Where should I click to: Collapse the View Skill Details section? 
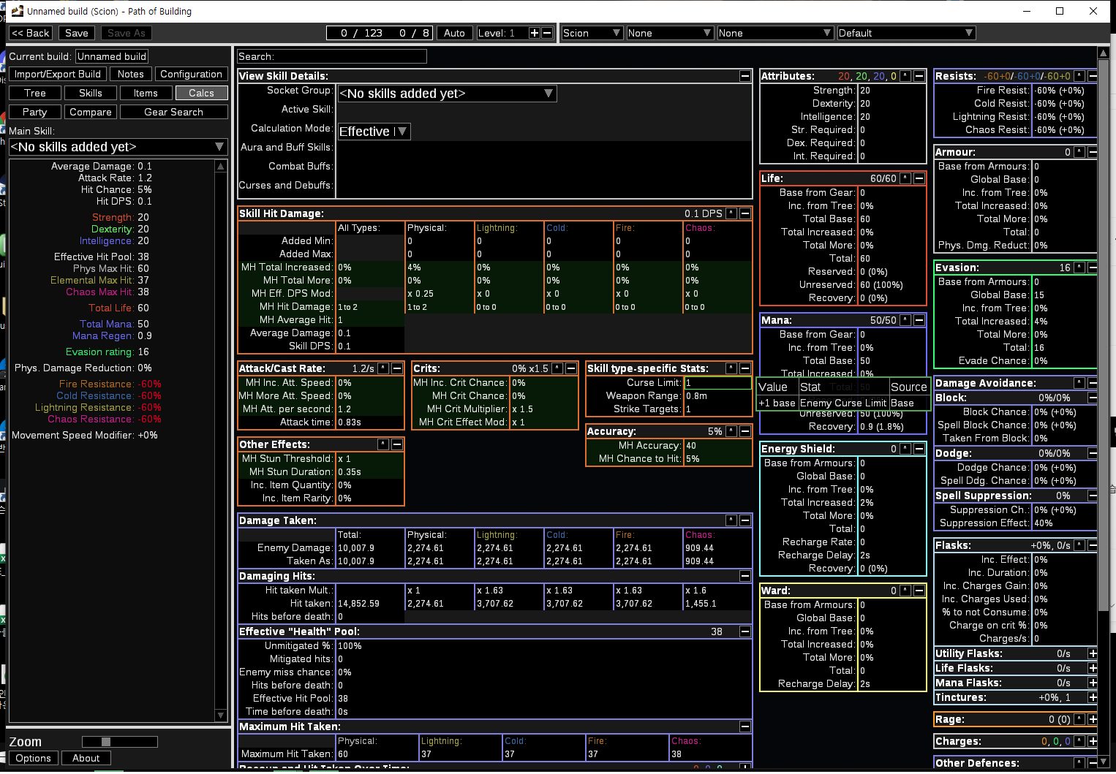coord(745,76)
